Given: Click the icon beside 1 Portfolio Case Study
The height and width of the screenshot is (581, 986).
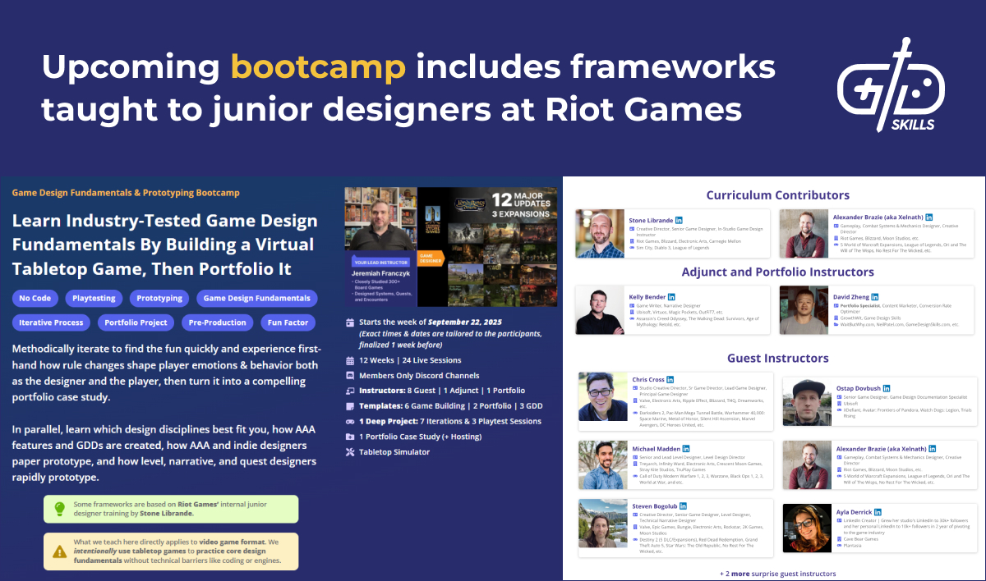Looking at the screenshot, I should coord(351,437).
